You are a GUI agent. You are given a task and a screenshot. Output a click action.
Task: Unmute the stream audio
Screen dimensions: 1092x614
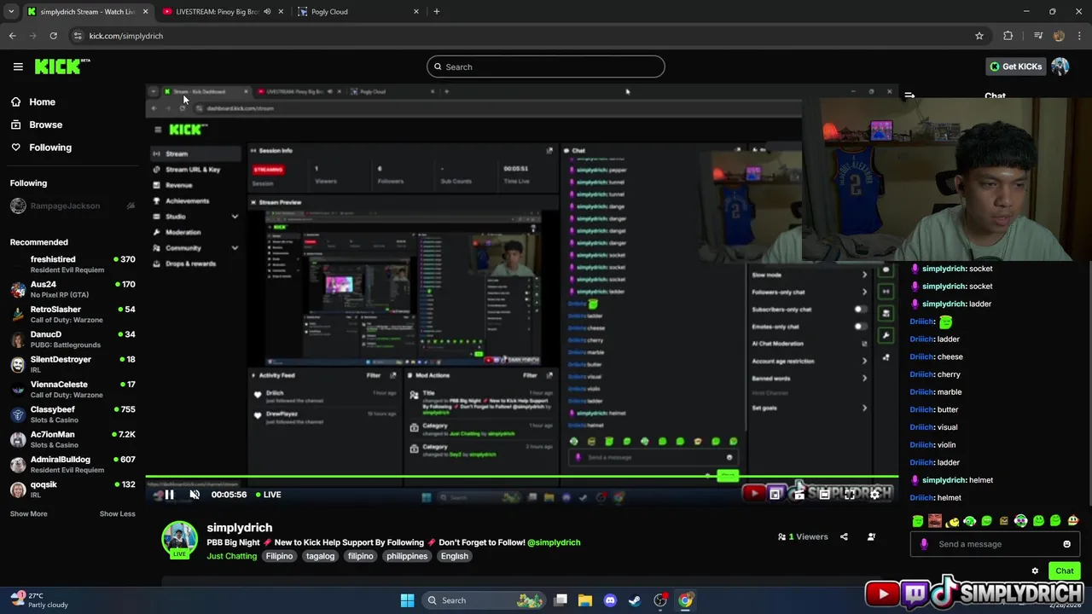(x=195, y=495)
